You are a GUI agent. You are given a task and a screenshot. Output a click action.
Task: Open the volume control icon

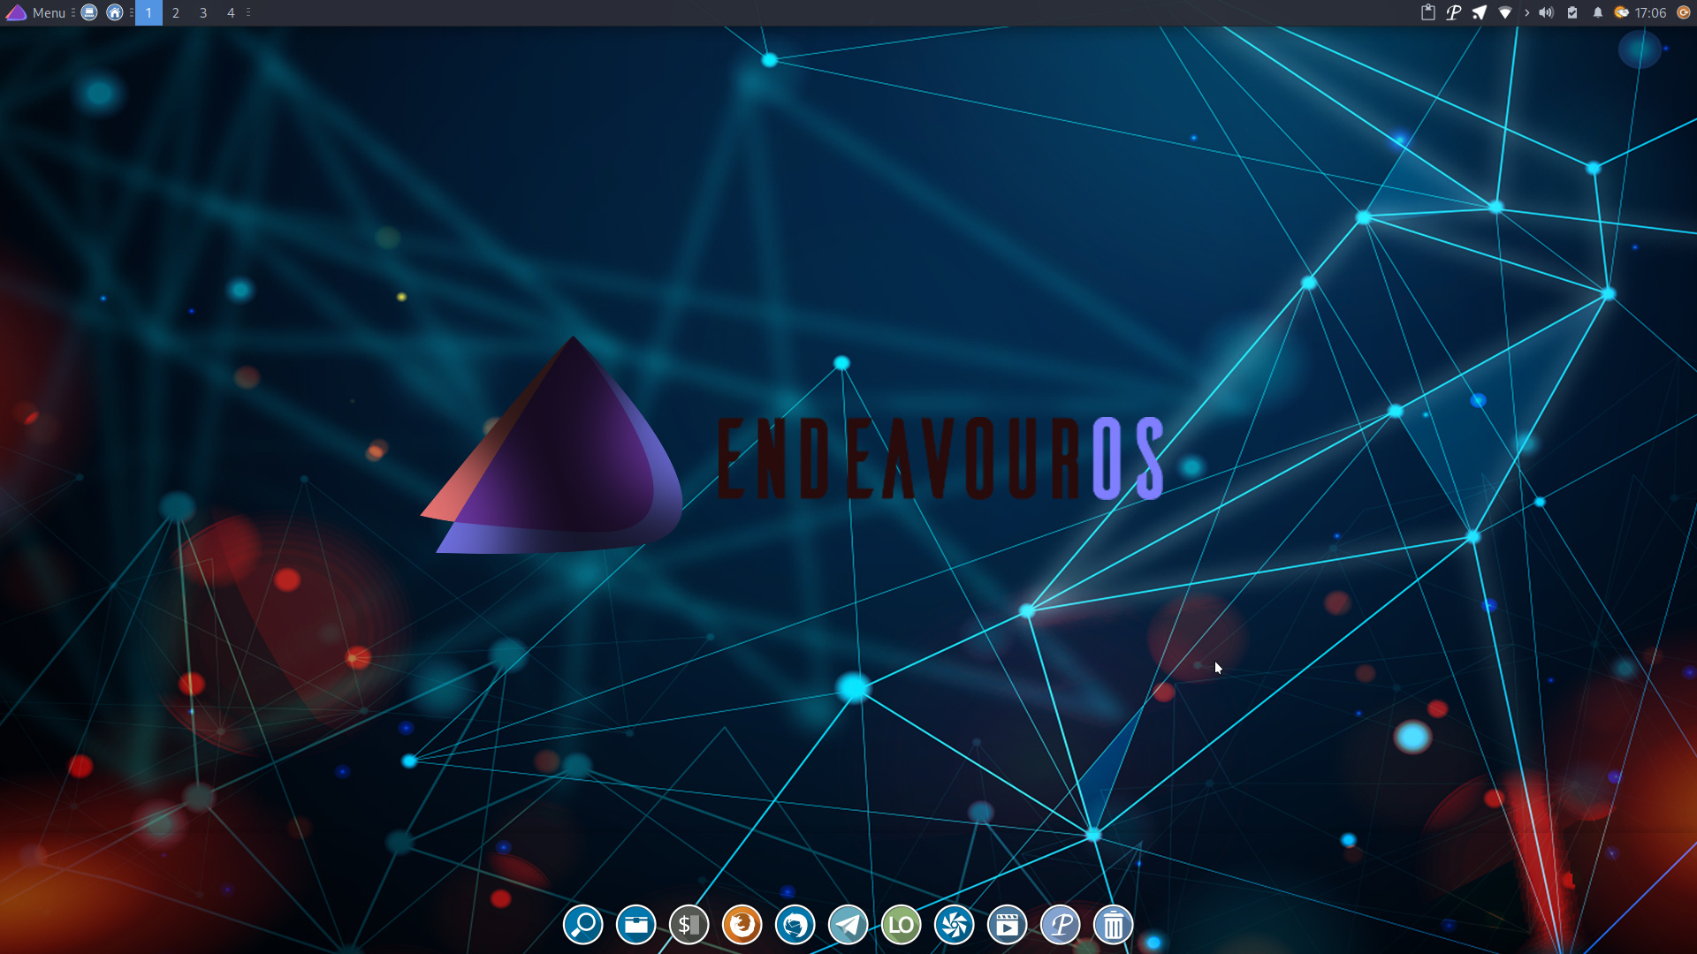click(x=1546, y=12)
